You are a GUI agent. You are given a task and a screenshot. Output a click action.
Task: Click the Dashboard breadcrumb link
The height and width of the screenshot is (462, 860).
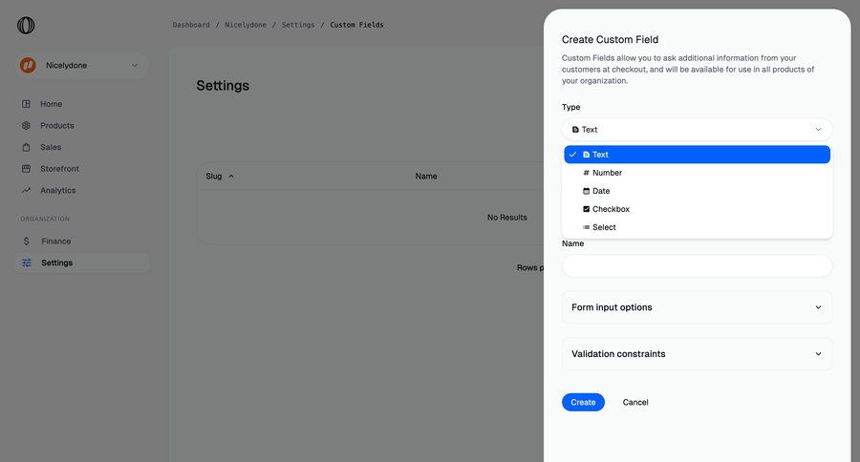191,25
